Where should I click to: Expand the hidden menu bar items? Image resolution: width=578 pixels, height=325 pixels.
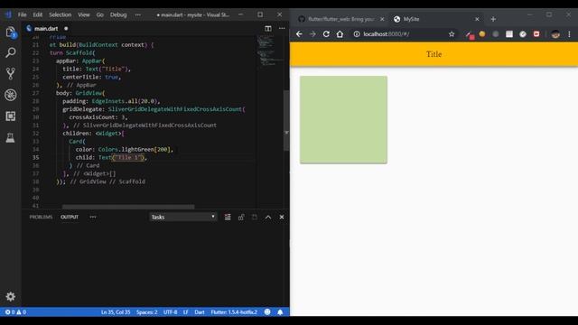pyautogui.click(x=138, y=14)
